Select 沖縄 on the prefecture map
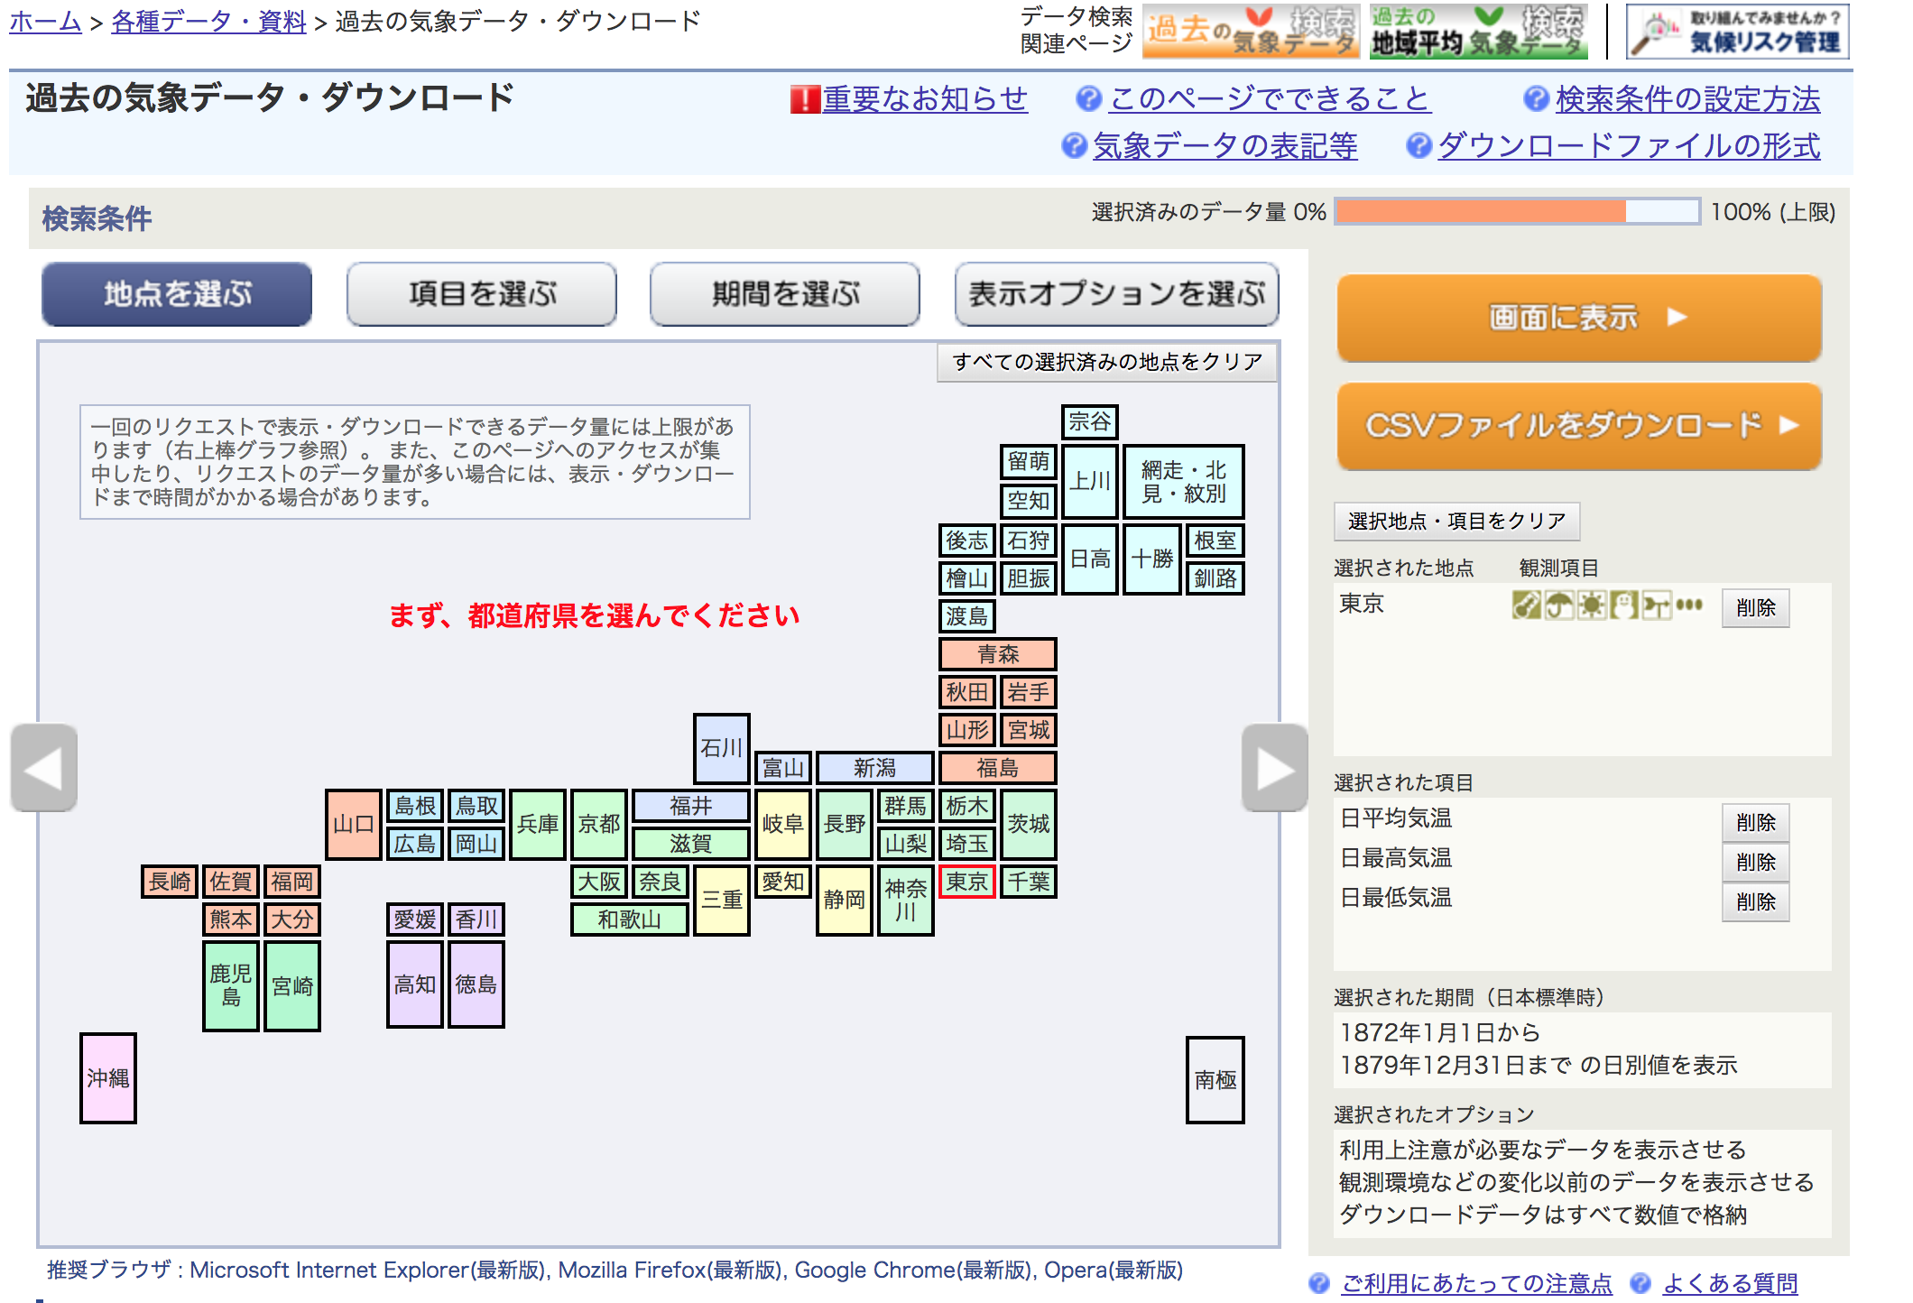Viewport: 1913px width, 1303px height. tap(108, 1077)
